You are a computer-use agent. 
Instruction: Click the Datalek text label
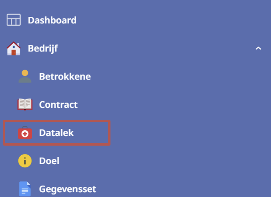point(56,133)
